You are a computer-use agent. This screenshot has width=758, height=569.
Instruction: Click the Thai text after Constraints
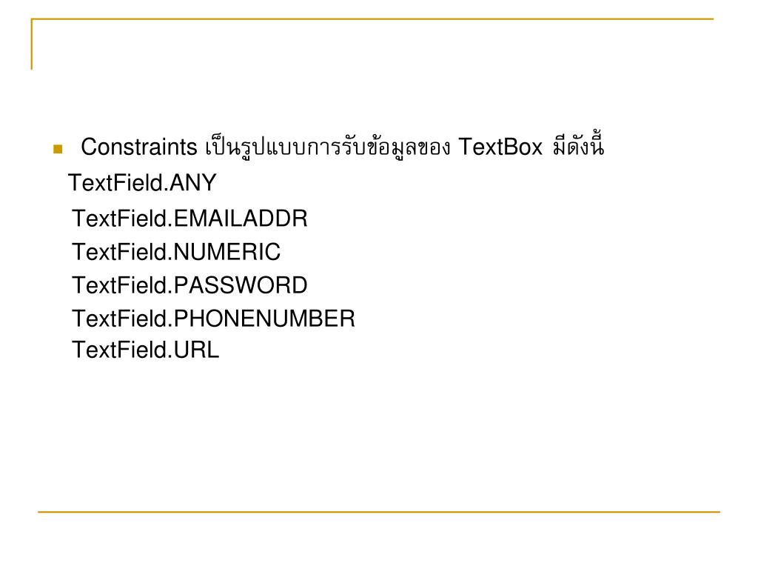click(x=328, y=147)
